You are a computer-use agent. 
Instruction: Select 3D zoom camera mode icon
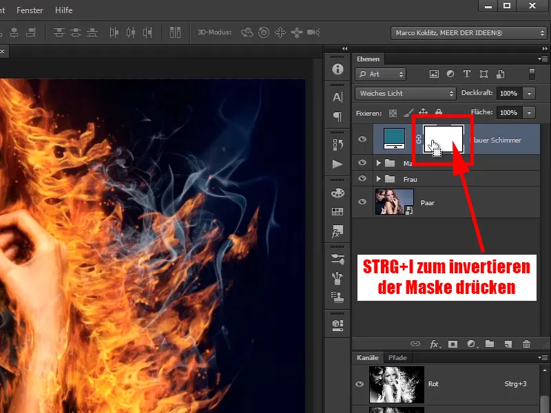[313, 32]
